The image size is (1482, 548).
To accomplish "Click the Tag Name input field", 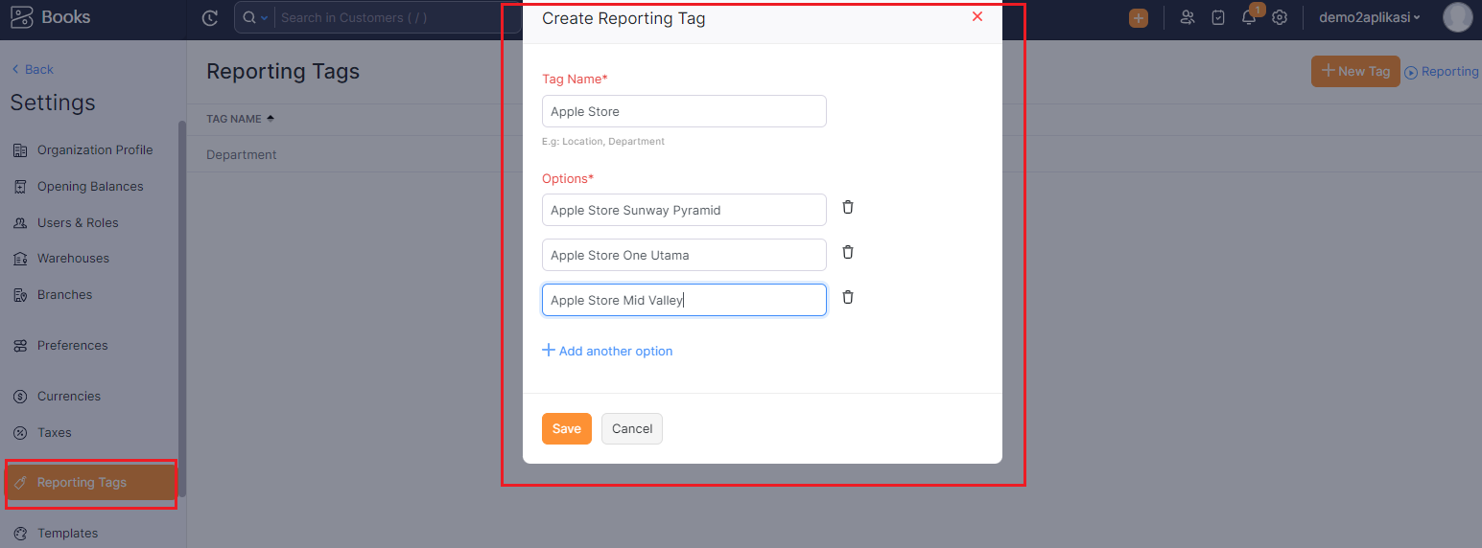I will tap(684, 111).
